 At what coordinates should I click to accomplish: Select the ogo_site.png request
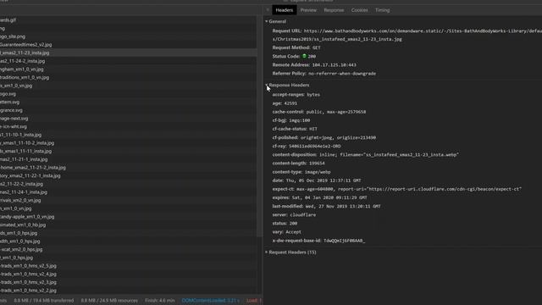128,36
